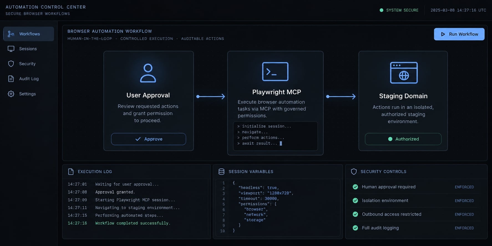
Task: Click the Security Controls shield icon
Action: pyautogui.click(x=354, y=172)
